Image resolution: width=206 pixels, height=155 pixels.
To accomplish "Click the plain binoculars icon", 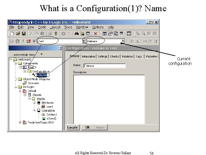I will tap(77, 34).
